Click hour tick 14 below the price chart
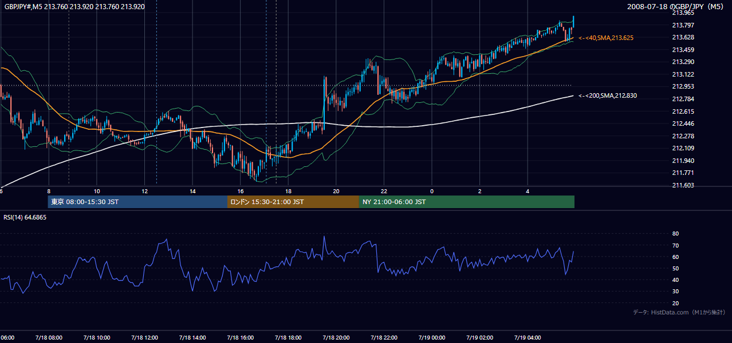 193,192
